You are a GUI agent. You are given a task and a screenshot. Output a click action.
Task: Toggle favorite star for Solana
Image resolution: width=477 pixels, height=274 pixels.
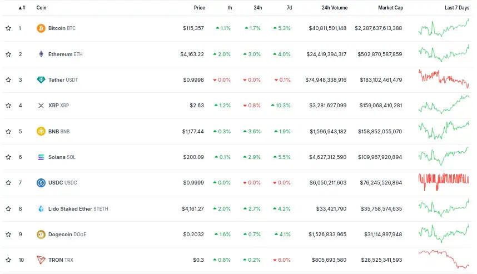(x=8, y=157)
